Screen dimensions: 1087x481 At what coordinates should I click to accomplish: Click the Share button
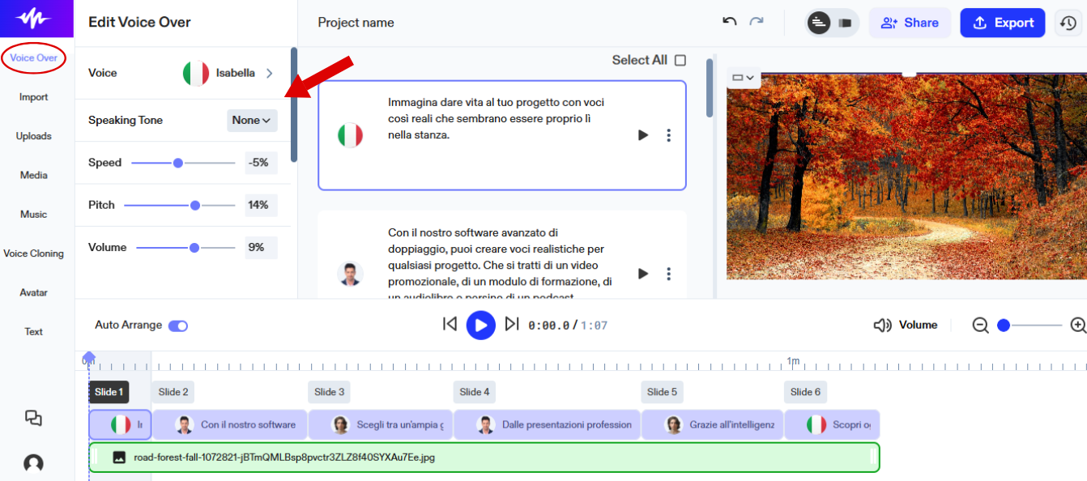[910, 23]
